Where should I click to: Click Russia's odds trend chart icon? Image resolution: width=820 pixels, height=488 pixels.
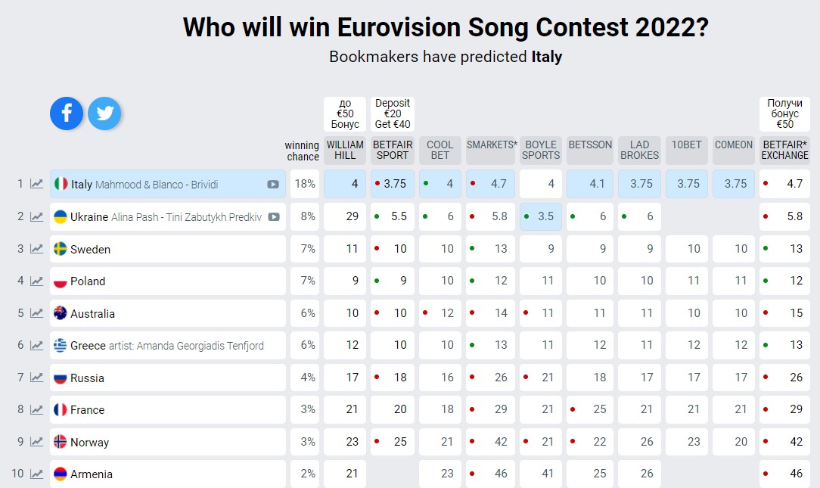pyautogui.click(x=36, y=378)
